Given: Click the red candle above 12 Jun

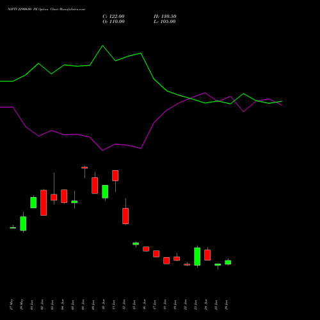Looking at the screenshot, I should coord(125,216).
